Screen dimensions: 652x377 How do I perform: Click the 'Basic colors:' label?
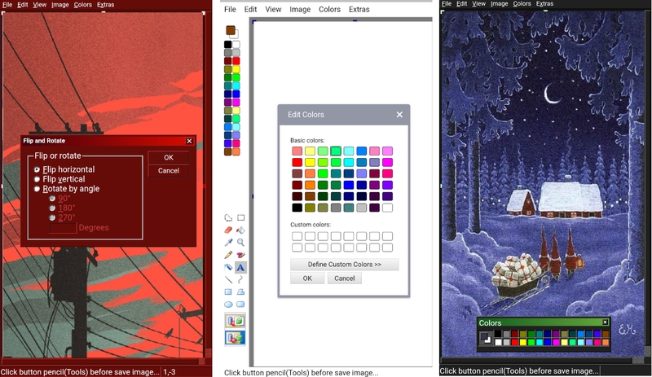click(307, 141)
